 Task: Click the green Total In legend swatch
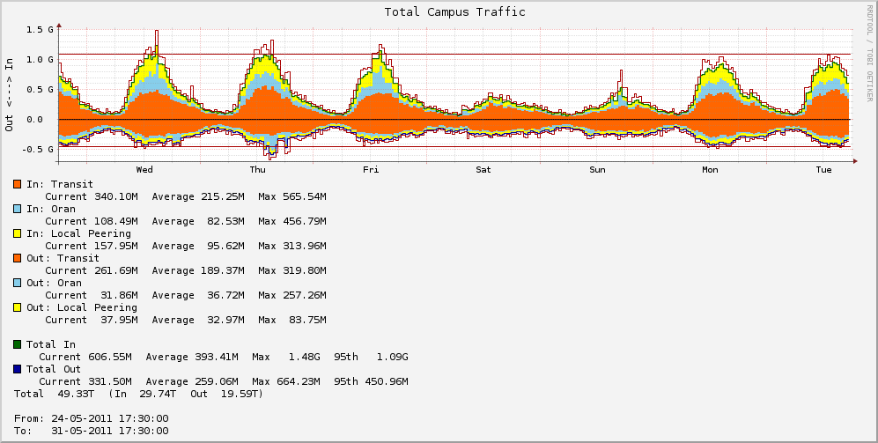(18, 344)
